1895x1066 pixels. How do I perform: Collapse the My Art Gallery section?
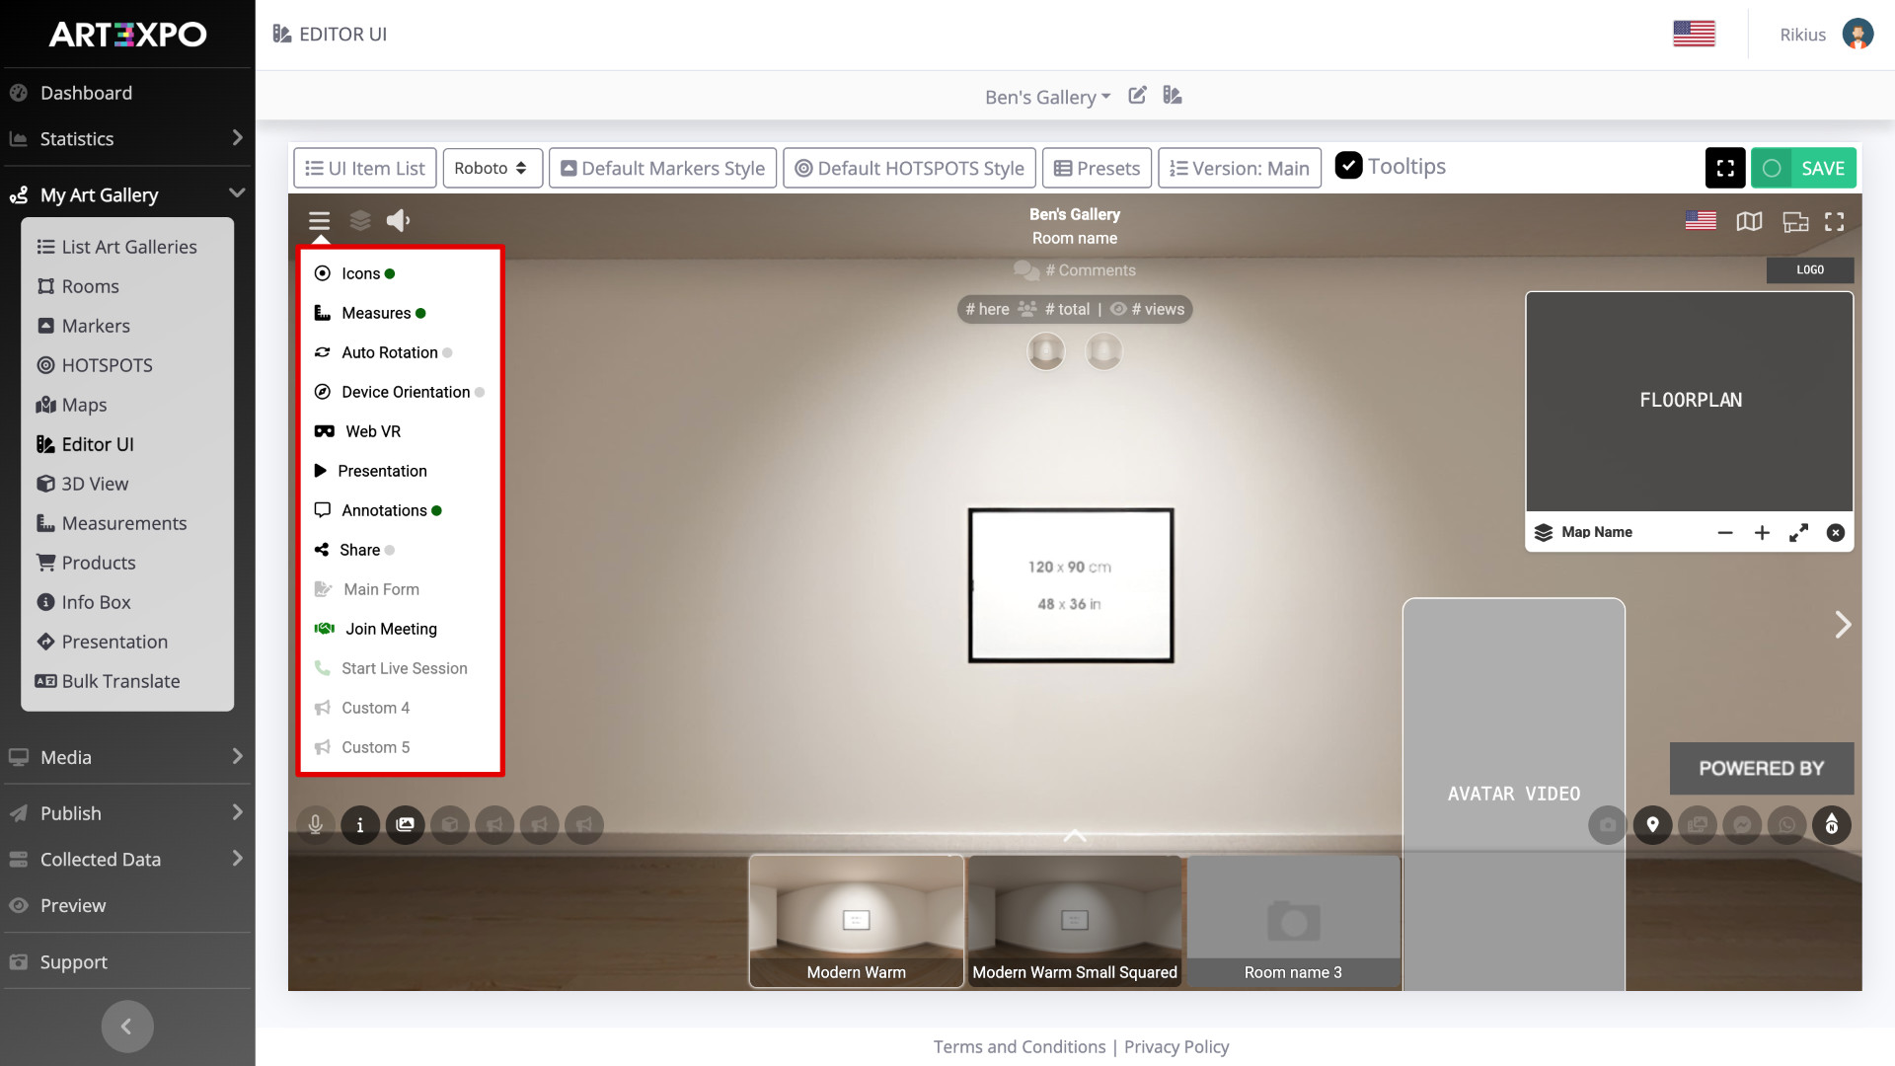tap(127, 194)
